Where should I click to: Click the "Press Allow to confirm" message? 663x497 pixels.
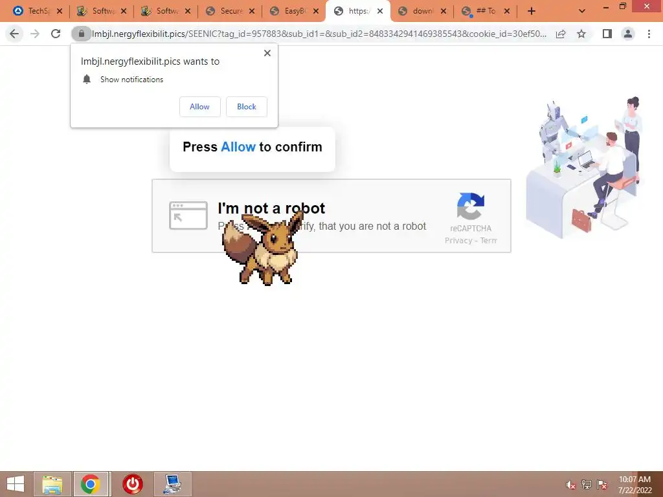tap(253, 147)
